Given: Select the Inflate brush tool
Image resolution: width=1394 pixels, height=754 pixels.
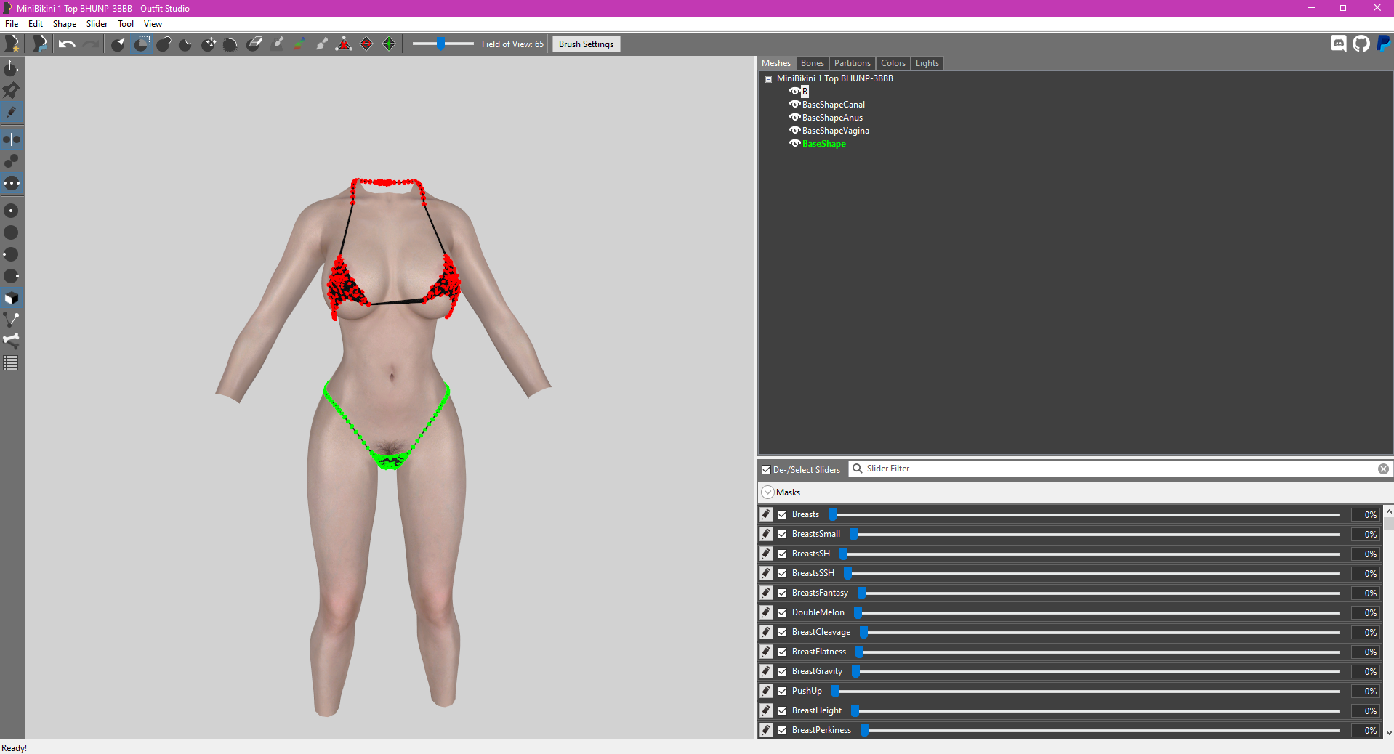Looking at the screenshot, I should coord(164,44).
